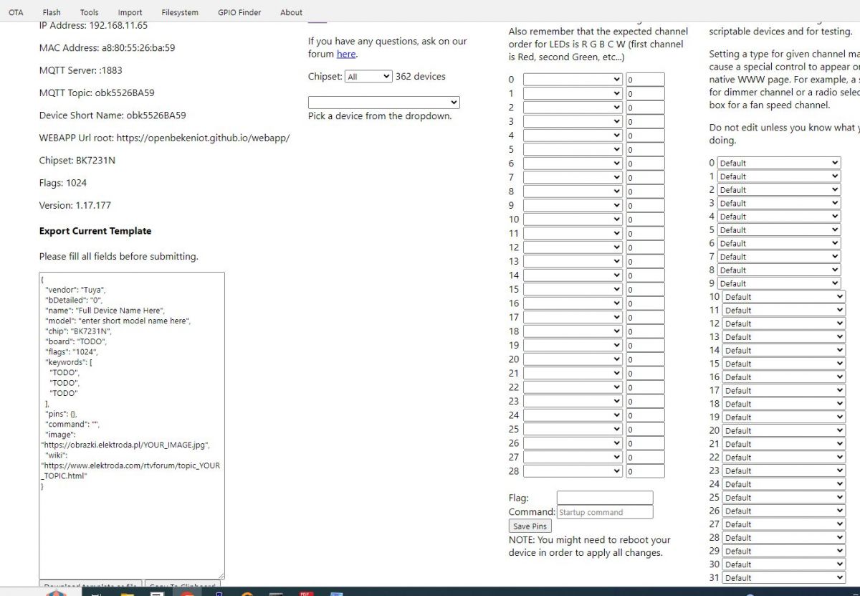This screenshot has height=596, width=860.
Task: Click the Flags: 1024 text
Action: point(63,183)
